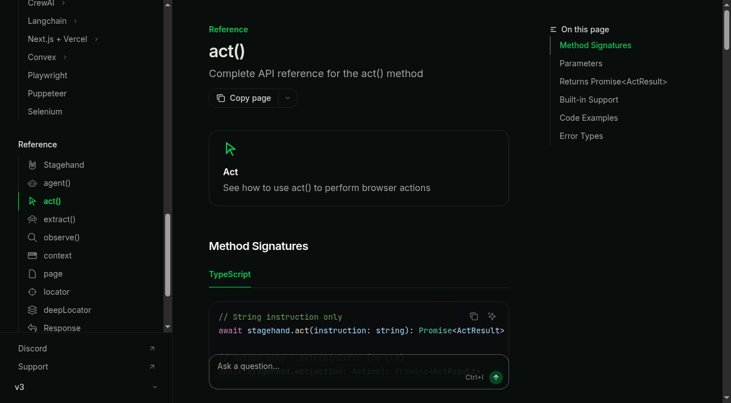Jump to Method Signatures section
This screenshot has width=731, height=403.
(x=595, y=45)
